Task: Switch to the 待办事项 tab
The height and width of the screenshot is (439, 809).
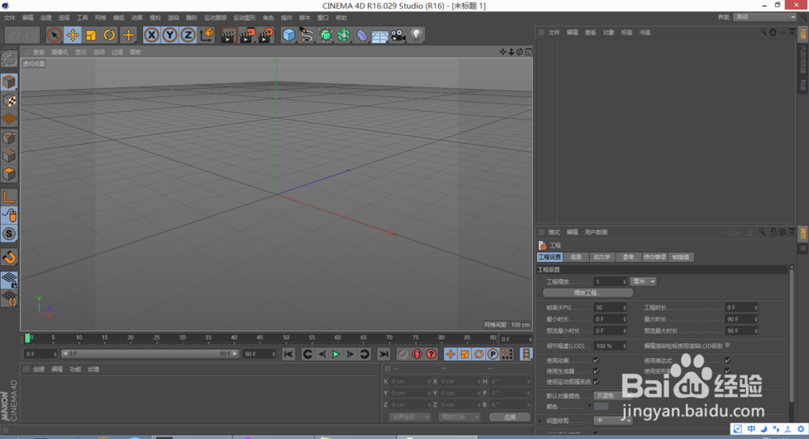Action: 654,257
